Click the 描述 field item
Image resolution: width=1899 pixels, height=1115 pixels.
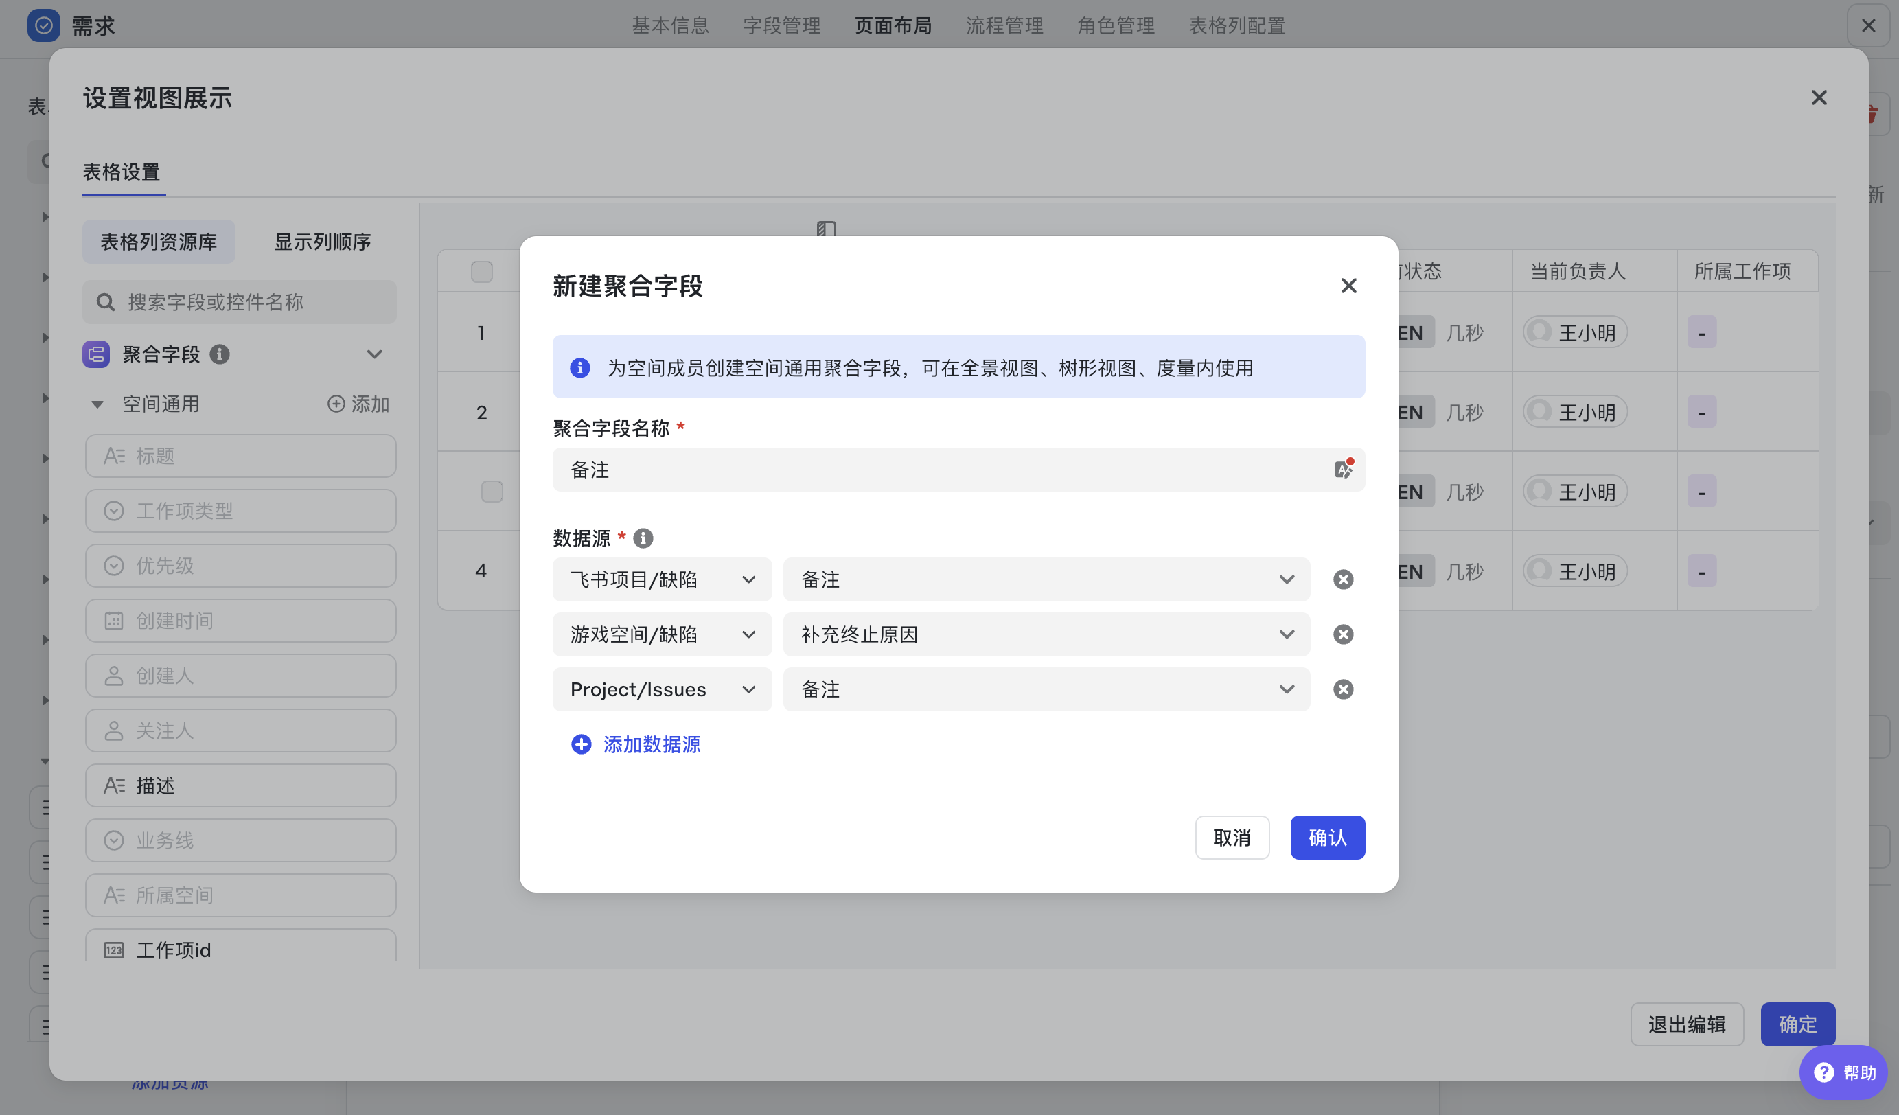(240, 785)
